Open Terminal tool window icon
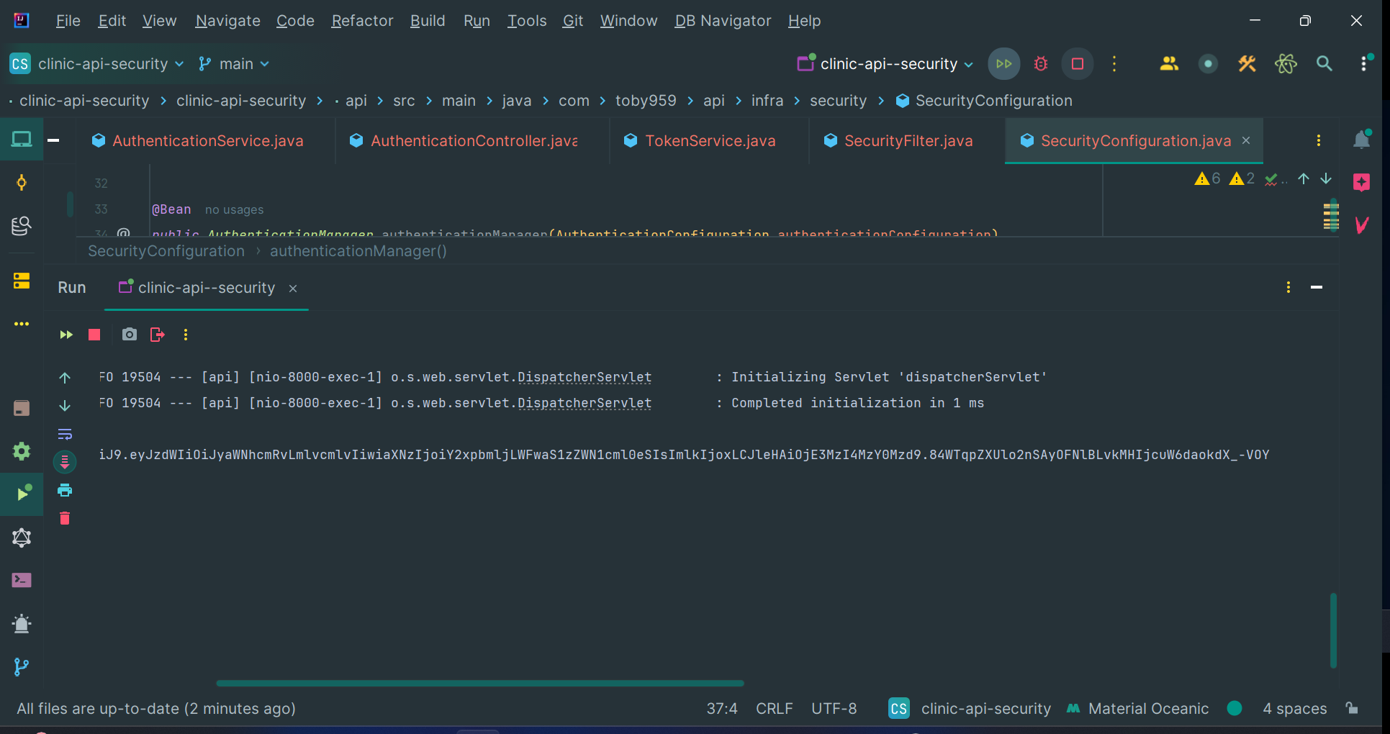Viewport: 1390px width, 734px height. 22,580
